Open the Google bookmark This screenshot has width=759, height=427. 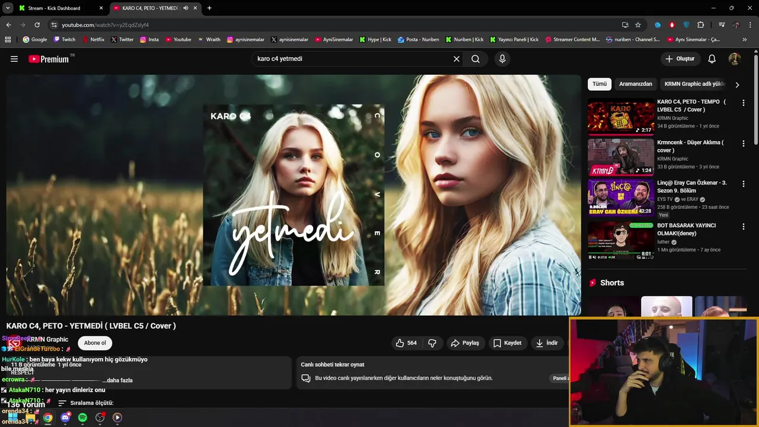click(x=35, y=40)
